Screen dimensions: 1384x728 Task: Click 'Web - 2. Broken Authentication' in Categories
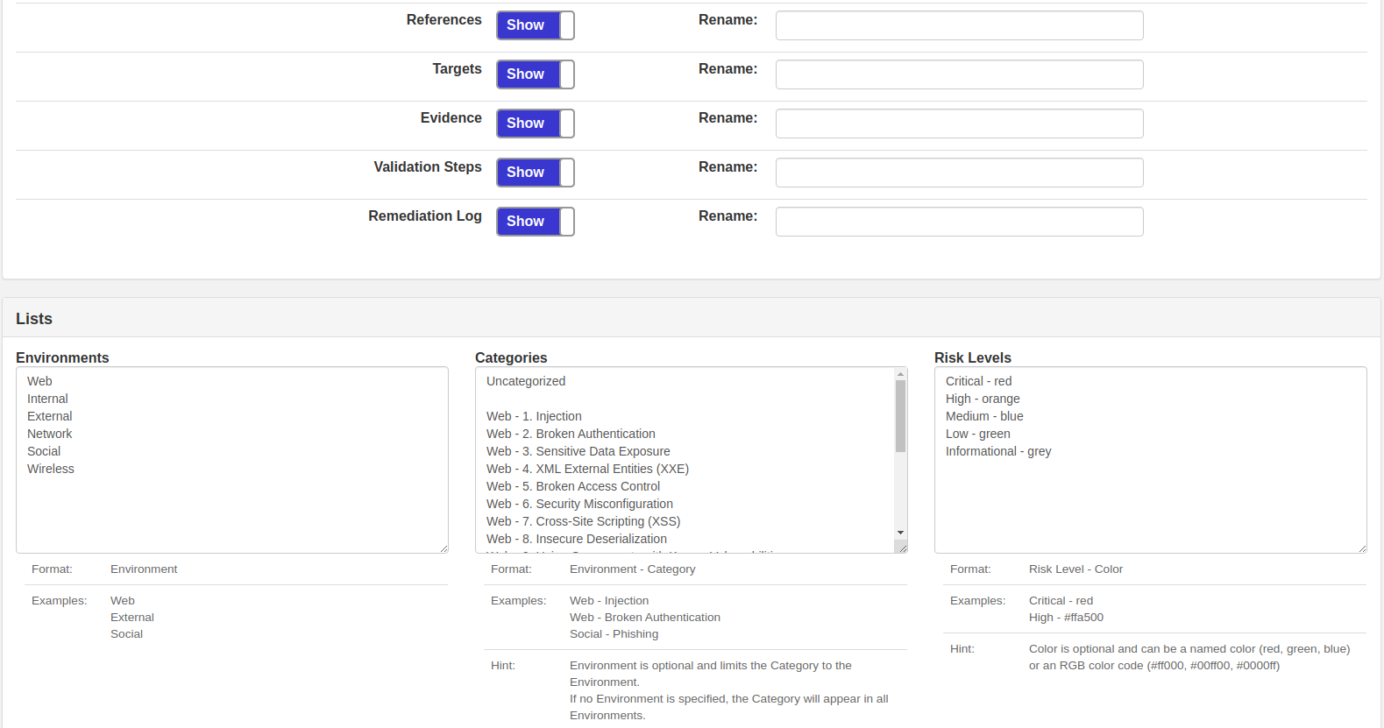tap(571, 434)
